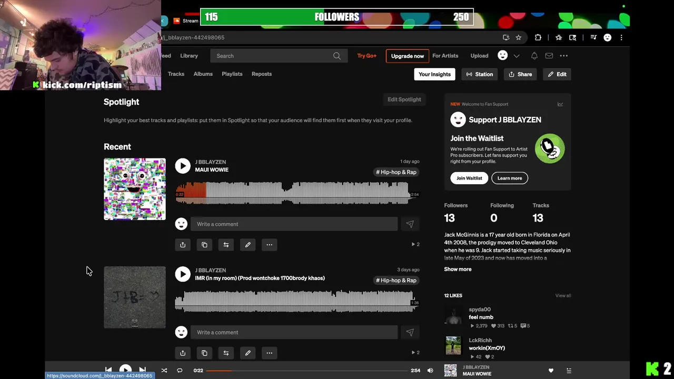Open the Albums tab
The image size is (674, 379).
pos(203,74)
